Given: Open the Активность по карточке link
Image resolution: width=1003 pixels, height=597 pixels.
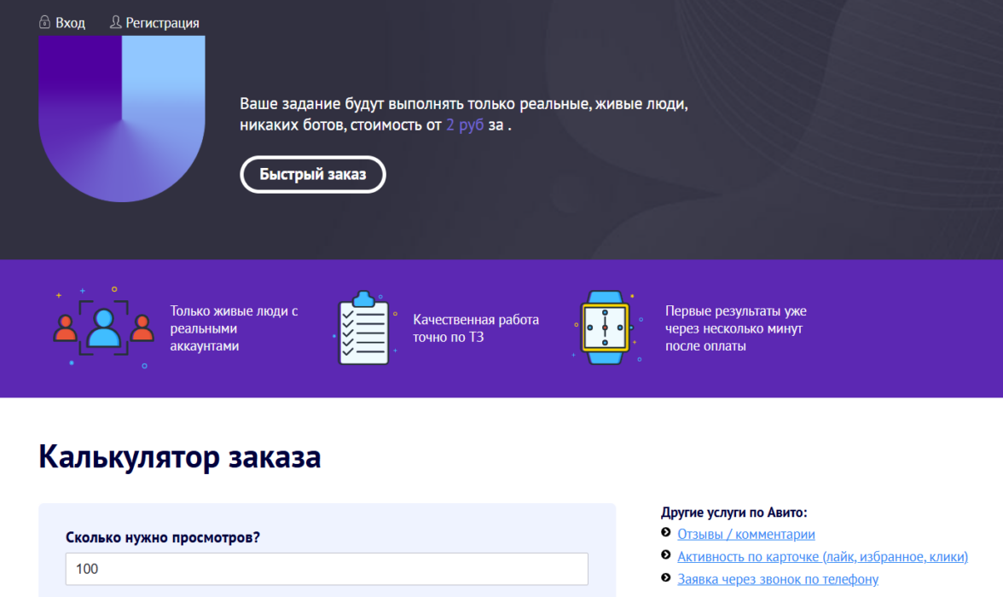Looking at the screenshot, I should point(822,557).
